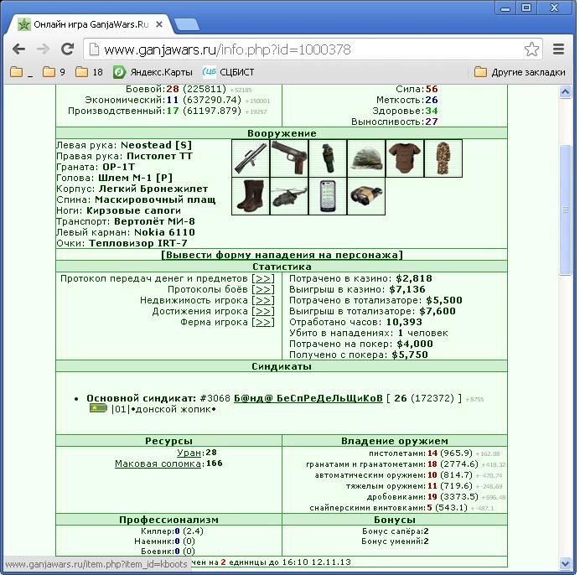Click the scrollbar up arrow
This screenshot has height=575, width=580.
point(565,91)
